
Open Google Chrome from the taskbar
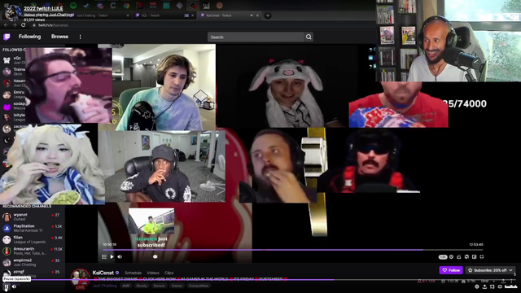coord(126,6)
